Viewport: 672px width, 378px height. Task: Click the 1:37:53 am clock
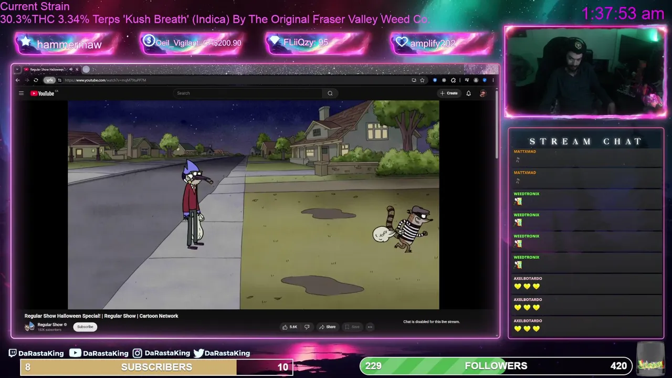click(x=623, y=14)
